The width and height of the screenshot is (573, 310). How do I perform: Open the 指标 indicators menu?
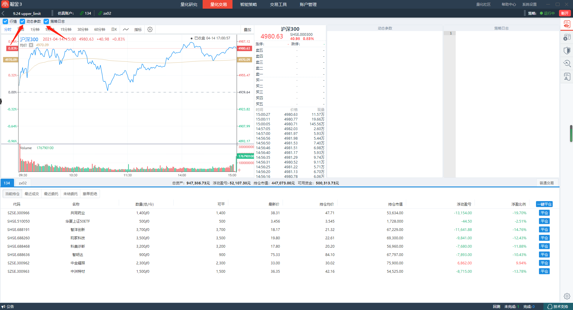point(138,30)
